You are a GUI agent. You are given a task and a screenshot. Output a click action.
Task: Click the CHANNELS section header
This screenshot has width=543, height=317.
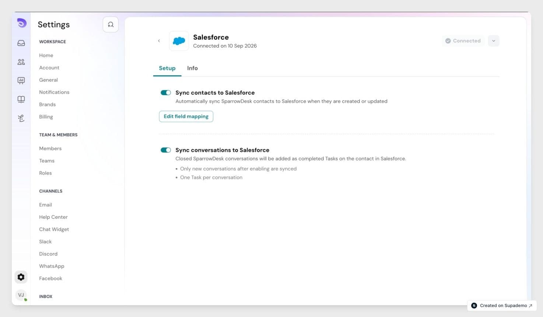pyautogui.click(x=51, y=191)
